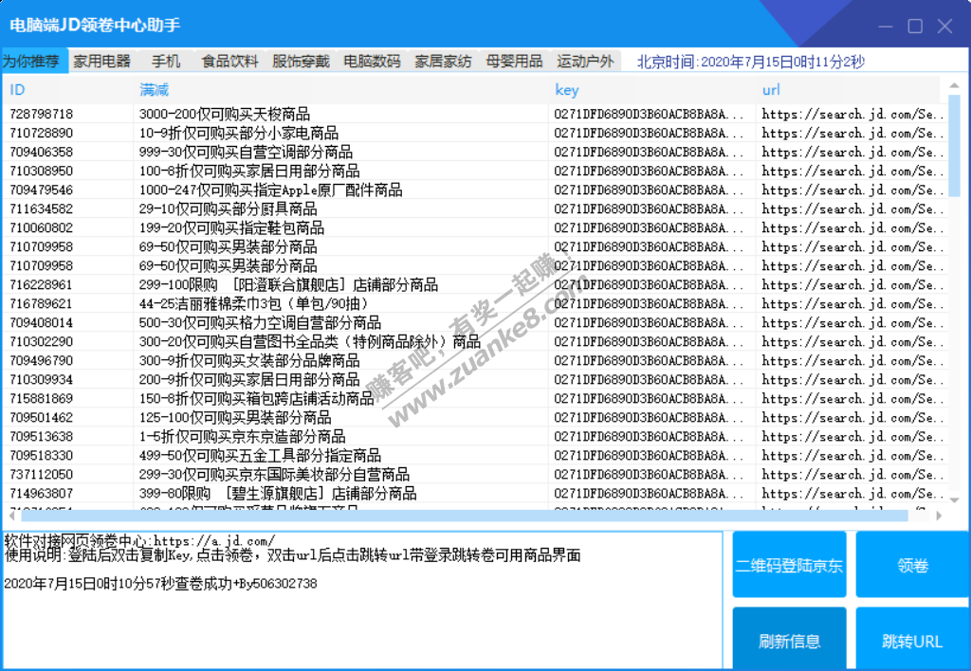Click the vertical scrollbar thumb

click(x=954, y=146)
